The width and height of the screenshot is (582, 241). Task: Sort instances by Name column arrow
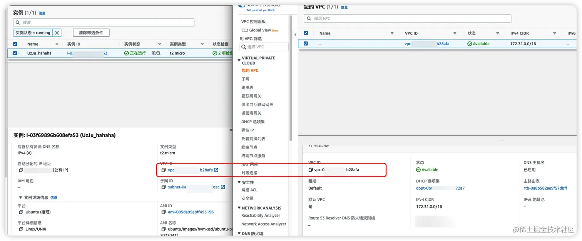pos(57,44)
